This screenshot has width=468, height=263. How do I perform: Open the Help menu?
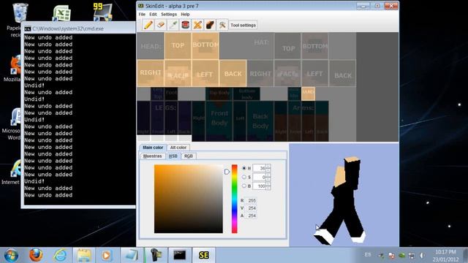pyautogui.click(x=185, y=15)
